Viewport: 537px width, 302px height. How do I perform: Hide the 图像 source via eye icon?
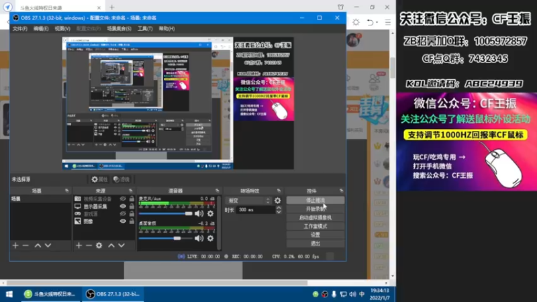coord(123,221)
